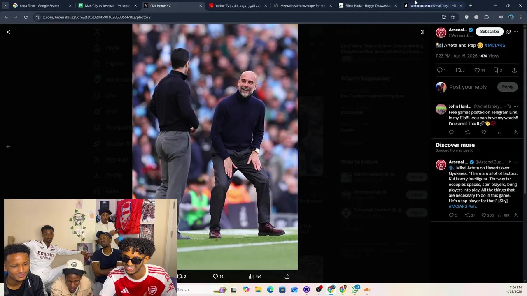Click the Reply button
The height and width of the screenshot is (296, 527).
tap(507, 87)
